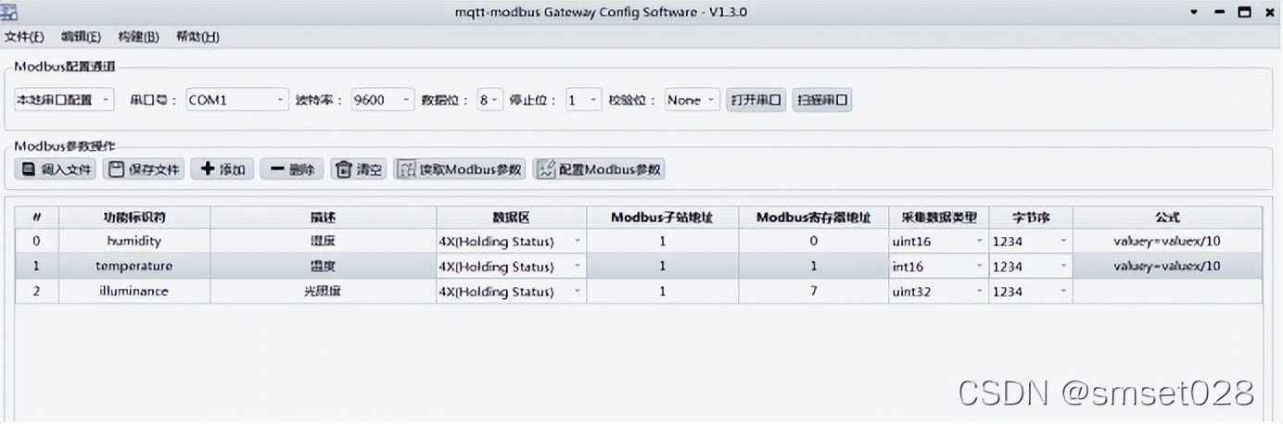Open the 帮助(H) menu
Screen dimensions: 1283x424
197,37
